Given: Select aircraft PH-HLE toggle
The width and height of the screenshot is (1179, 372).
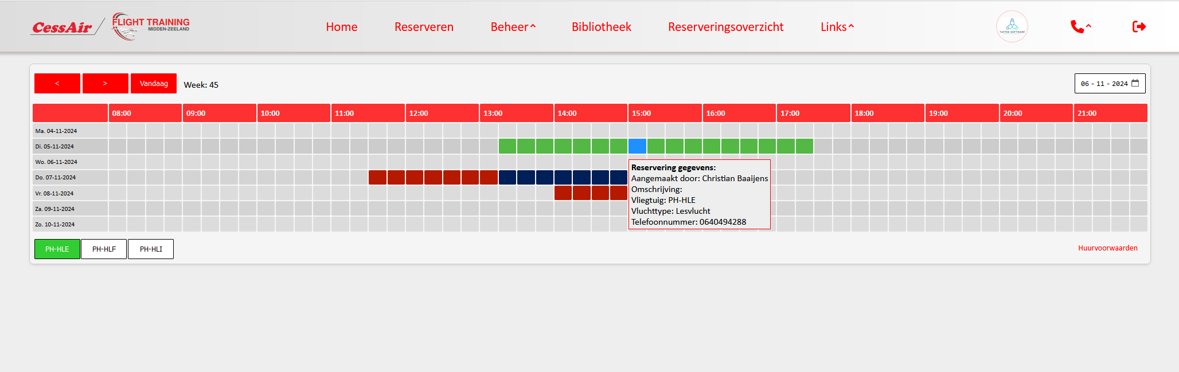Looking at the screenshot, I should [57, 249].
